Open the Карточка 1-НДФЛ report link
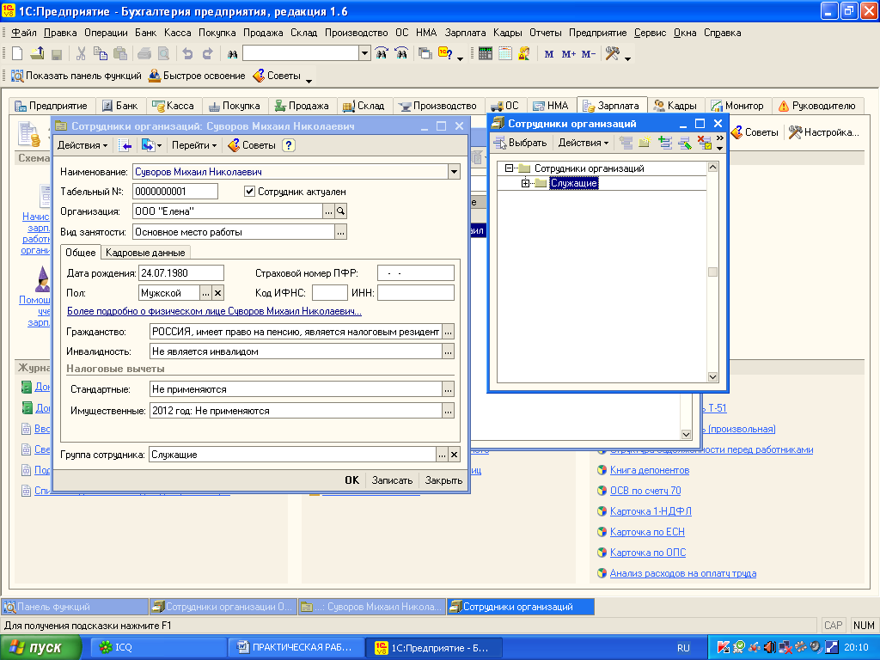Image resolution: width=880 pixels, height=660 pixels. [651, 511]
